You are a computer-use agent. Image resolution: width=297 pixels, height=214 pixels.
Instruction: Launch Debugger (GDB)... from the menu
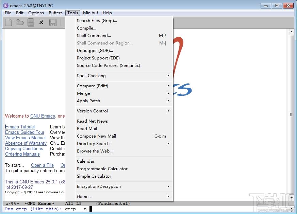[x=119, y=51]
